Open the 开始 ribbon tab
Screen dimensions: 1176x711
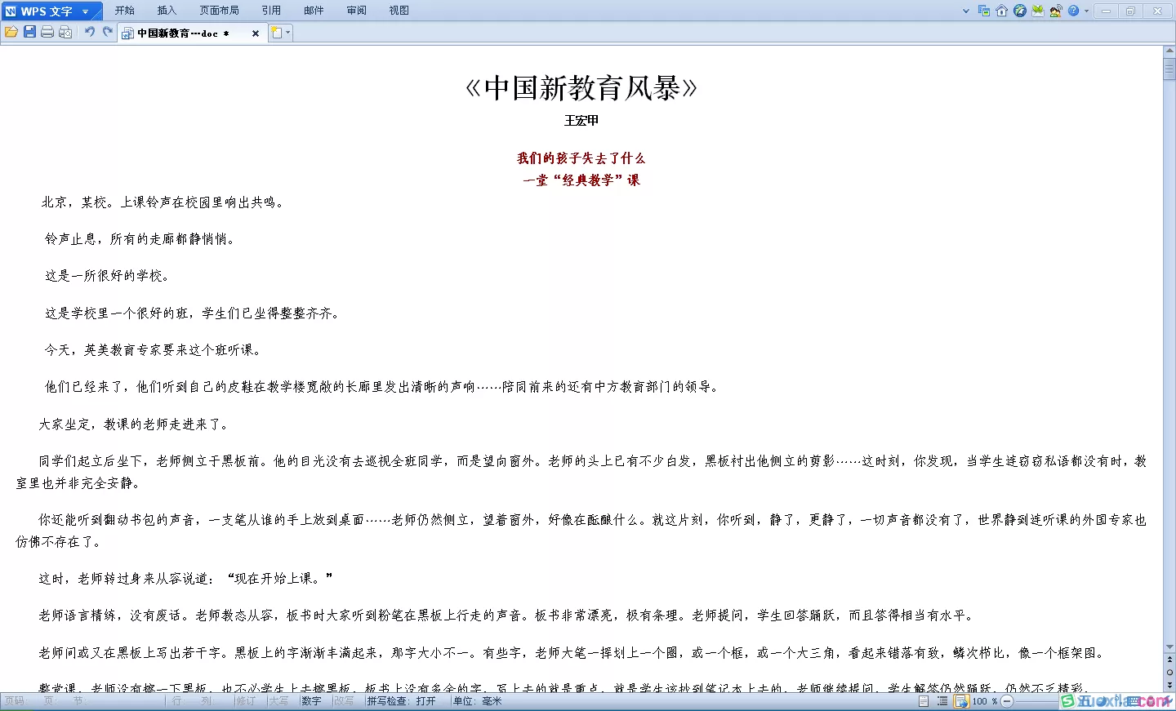pyautogui.click(x=124, y=11)
